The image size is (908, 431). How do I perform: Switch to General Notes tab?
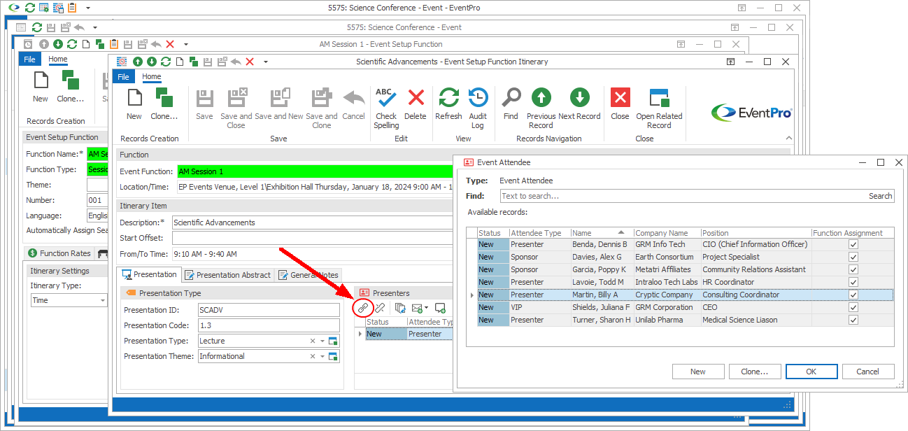[308, 275]
